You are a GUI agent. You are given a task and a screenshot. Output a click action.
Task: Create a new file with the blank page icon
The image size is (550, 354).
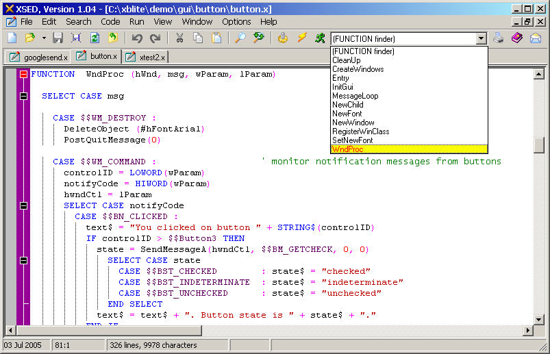click(x=12, y=38)
